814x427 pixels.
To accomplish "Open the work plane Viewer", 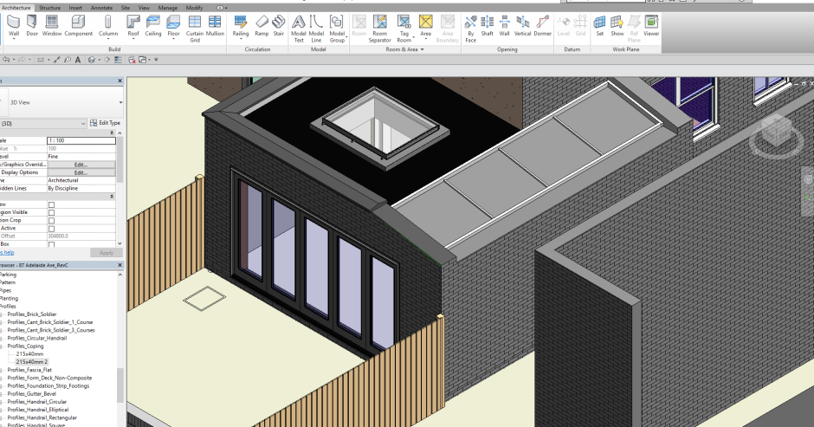I will (x=651, y=26).
